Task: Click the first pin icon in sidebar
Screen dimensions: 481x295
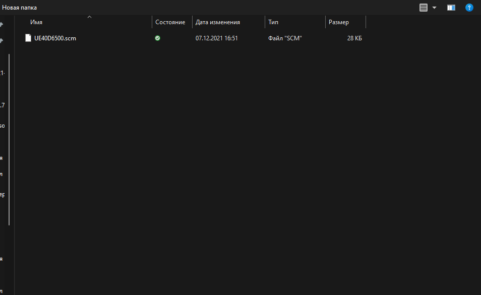Action: coord(2,24)
